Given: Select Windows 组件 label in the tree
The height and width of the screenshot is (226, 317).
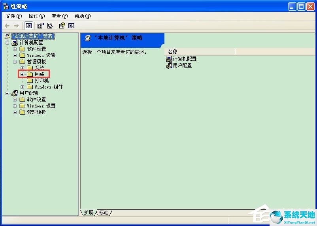Looking at the screenshot, I should (49, 87).
